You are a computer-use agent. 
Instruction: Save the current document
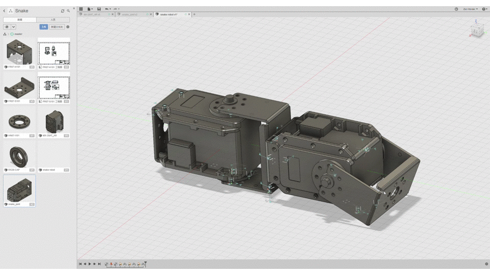point(99,9)
